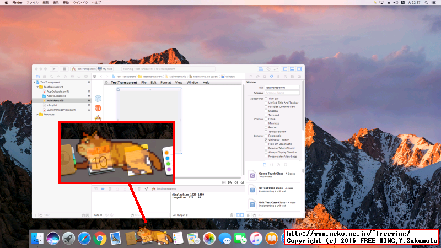Open the Help menu in designer
441x248 pixels.
(x=206, y=82)
